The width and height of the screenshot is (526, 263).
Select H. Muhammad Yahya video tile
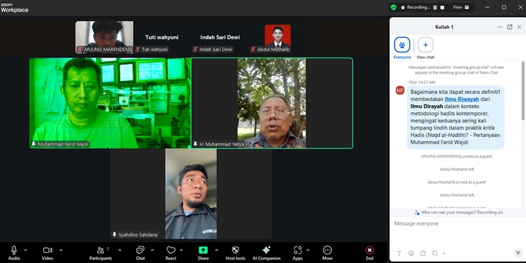pyautogui.click(x=272, y=103)
